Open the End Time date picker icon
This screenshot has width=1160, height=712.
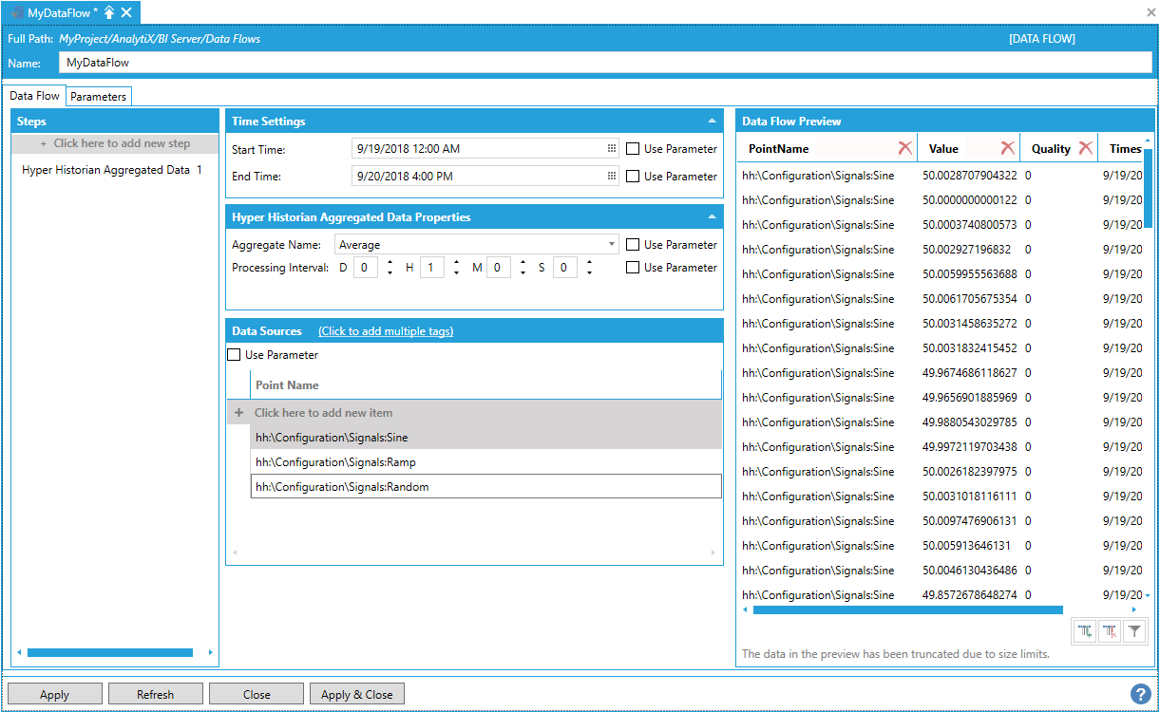pos(612,177)
